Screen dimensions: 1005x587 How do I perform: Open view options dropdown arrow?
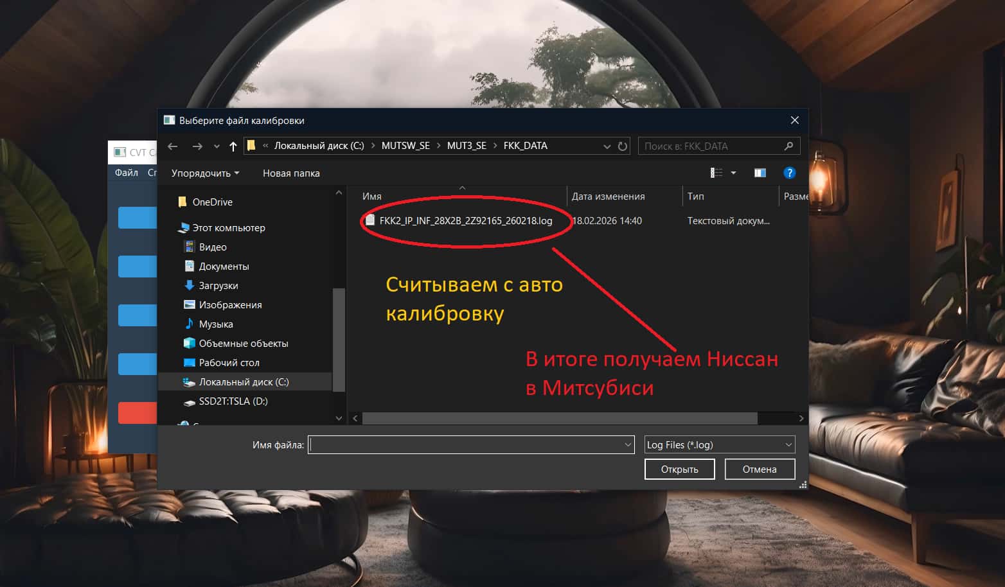733,173
